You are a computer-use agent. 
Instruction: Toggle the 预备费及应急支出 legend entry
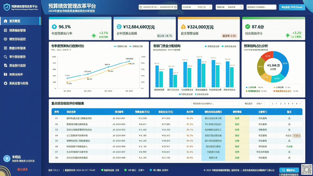click(282, 91)
